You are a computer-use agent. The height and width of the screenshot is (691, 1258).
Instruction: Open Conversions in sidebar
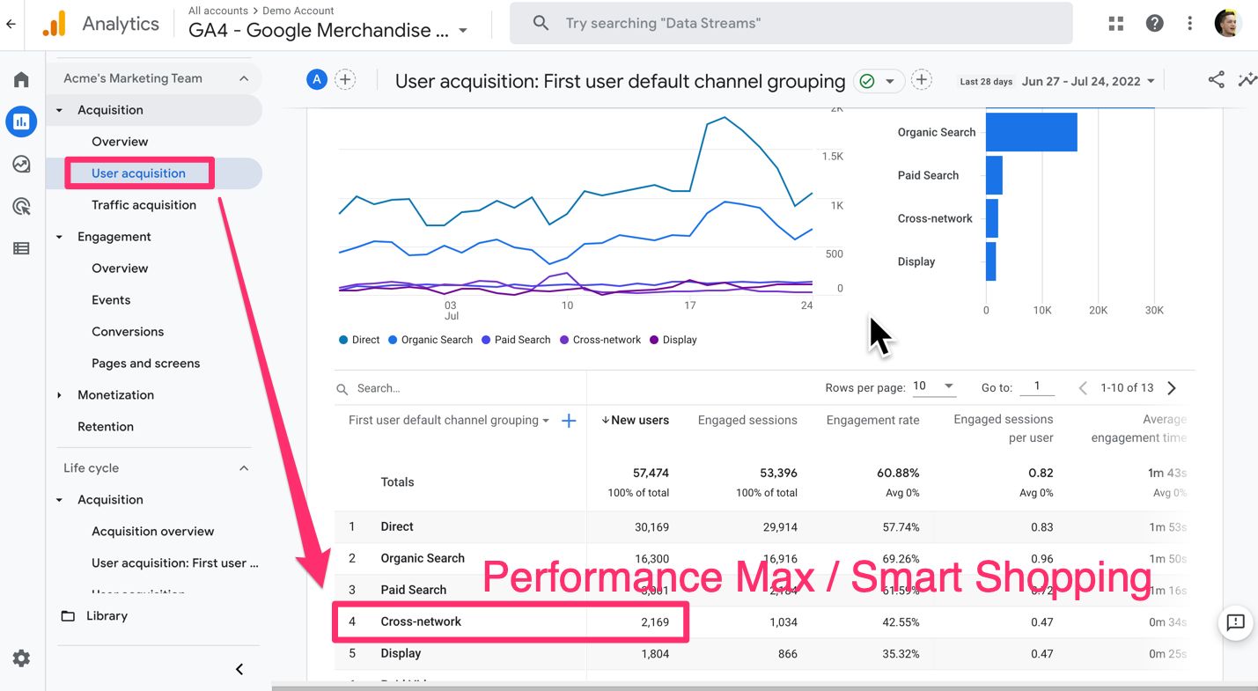click(128, 332)
